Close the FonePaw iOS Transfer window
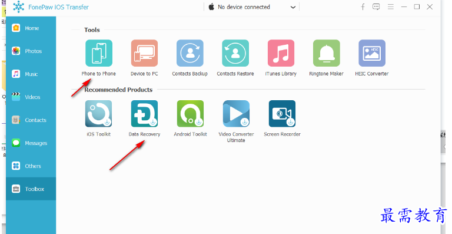The image size is (452, 234). (430, 6)
